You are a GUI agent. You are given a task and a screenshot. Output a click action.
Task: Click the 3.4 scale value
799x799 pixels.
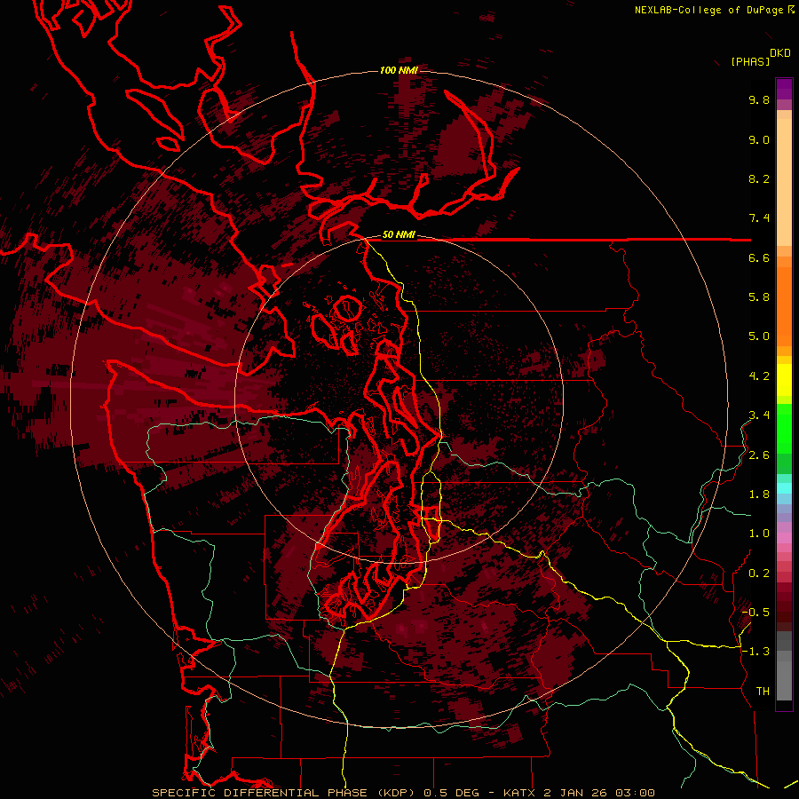pos(759,415)
